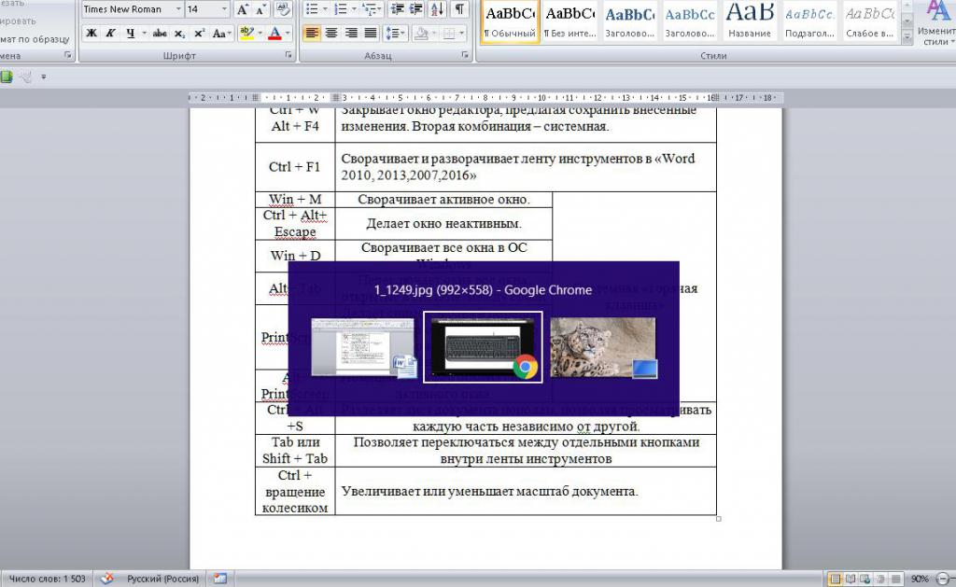Decrease the paragraph indent

coord(395,9)
